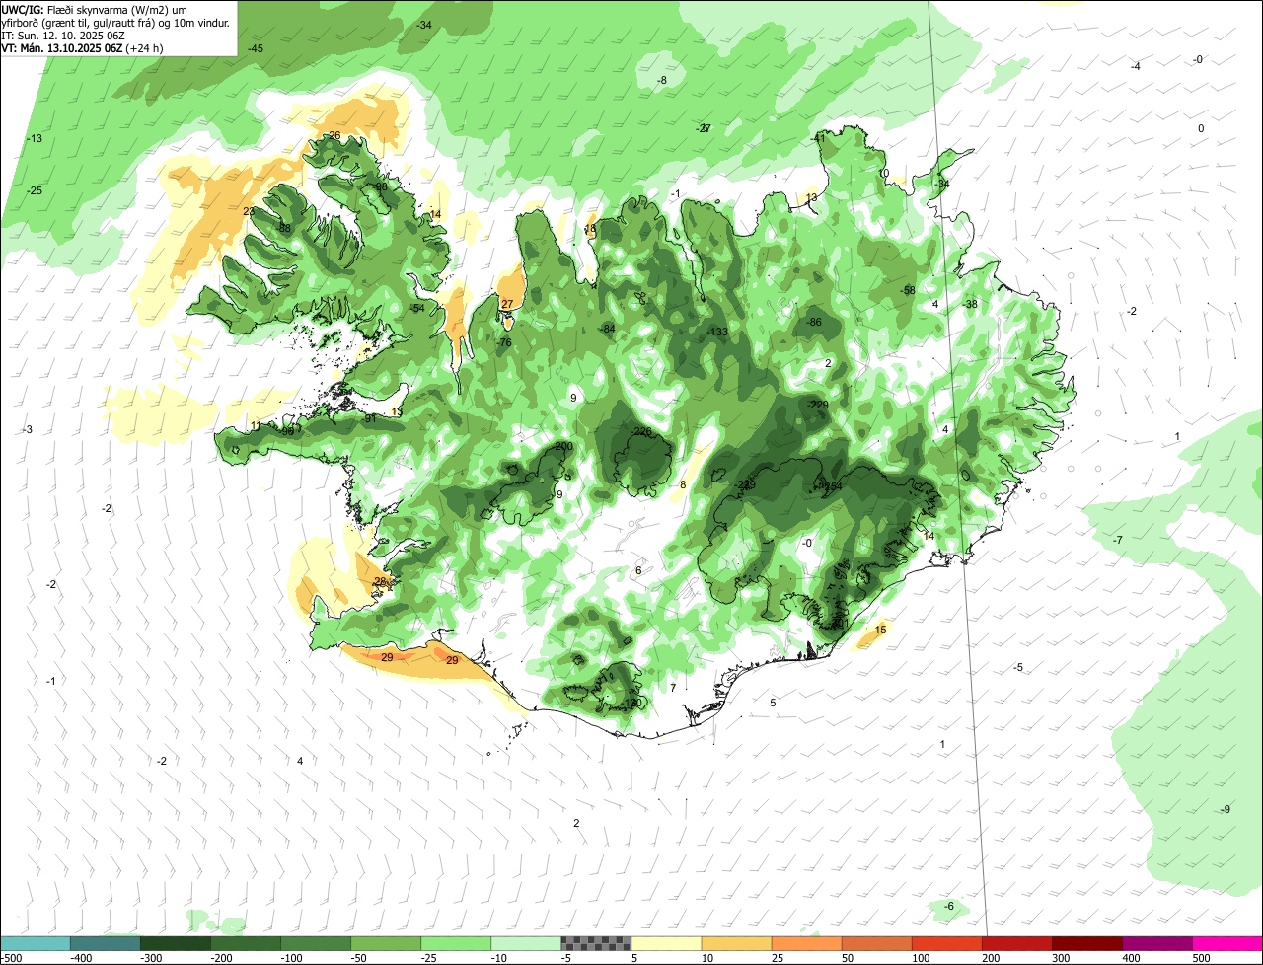Click the -86 value in northeast Iceland
Viewport: 1263px width, 965px height.
[x=814, y=322]
